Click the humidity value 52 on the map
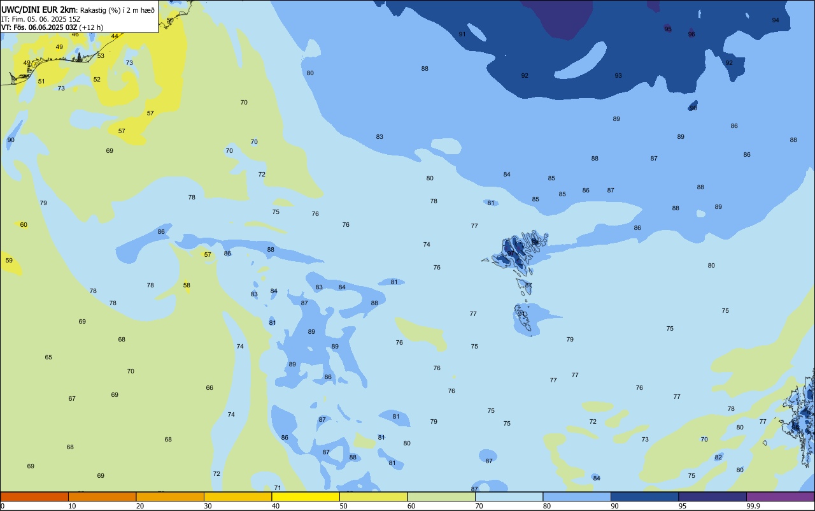Screen dimensions: 815x511 tap(97, 80)
